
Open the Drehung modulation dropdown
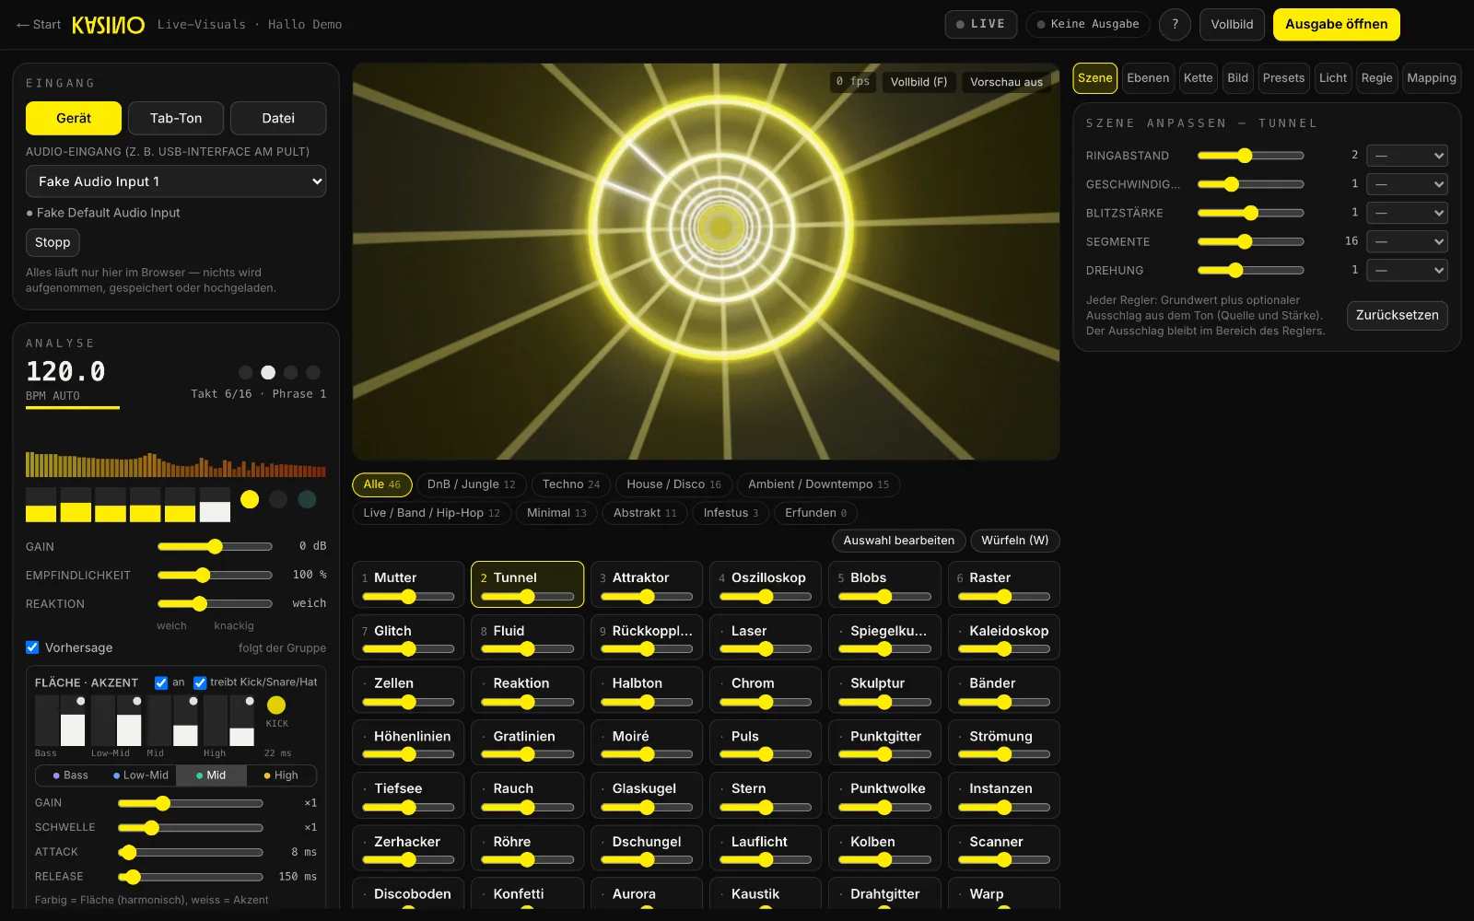coord(1407,270)
